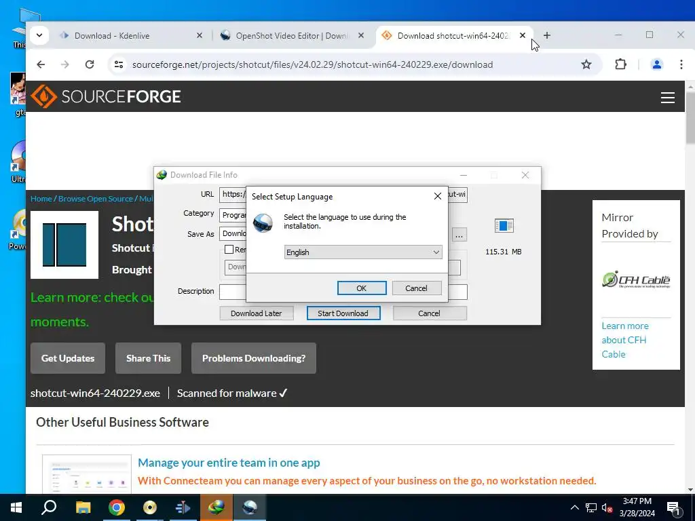Close the shotcut-win64 download tab
This screenshot has height=521, width=695.
coord(523,35)
